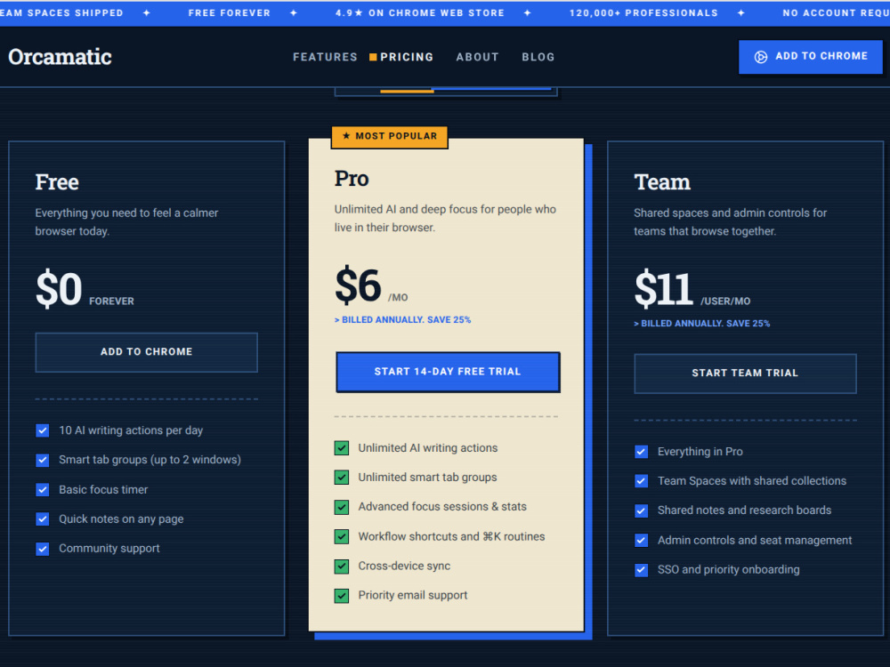Screen dimensions: 890x667
Task: Click Team's Billed Annually Save 25% link
Action: (701, 324)
